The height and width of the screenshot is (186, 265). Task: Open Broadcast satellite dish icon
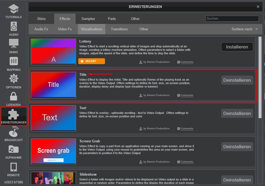14,132
